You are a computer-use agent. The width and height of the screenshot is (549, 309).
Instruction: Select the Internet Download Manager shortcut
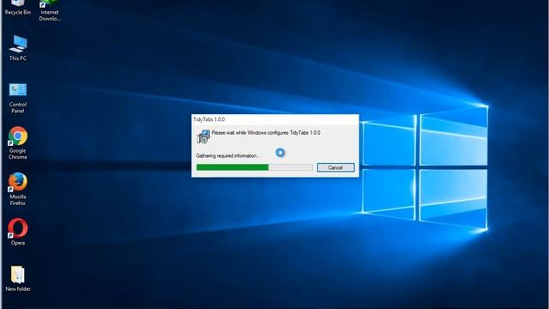point(50,10)
